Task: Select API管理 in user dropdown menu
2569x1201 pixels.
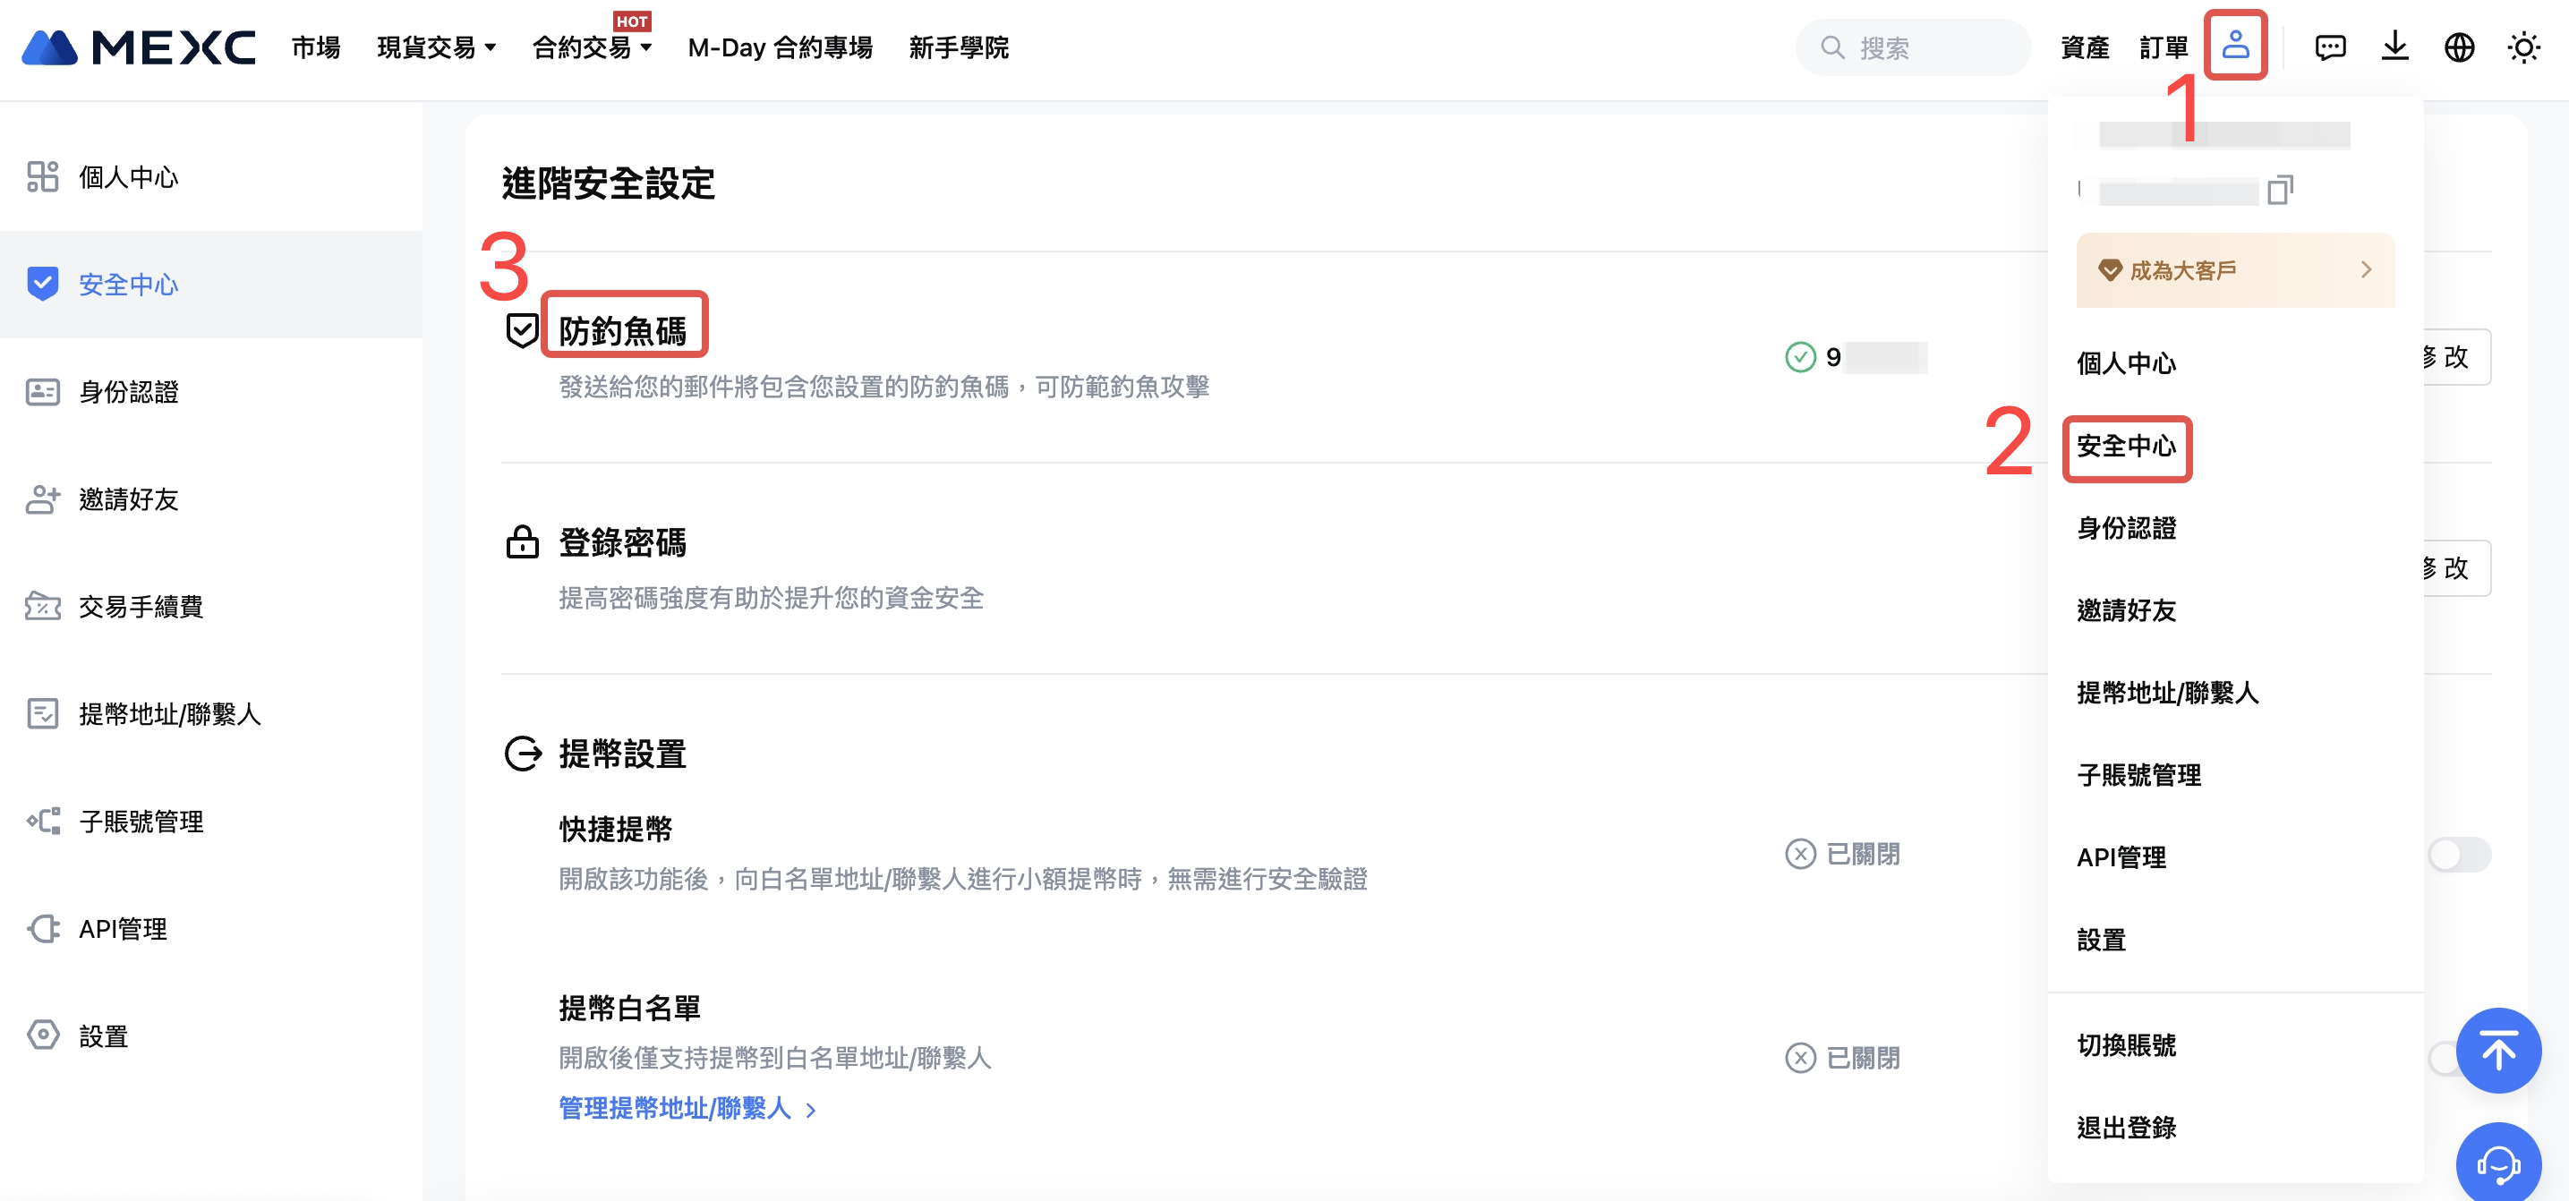Action: pyautogui.click(x=2121, y=857)
